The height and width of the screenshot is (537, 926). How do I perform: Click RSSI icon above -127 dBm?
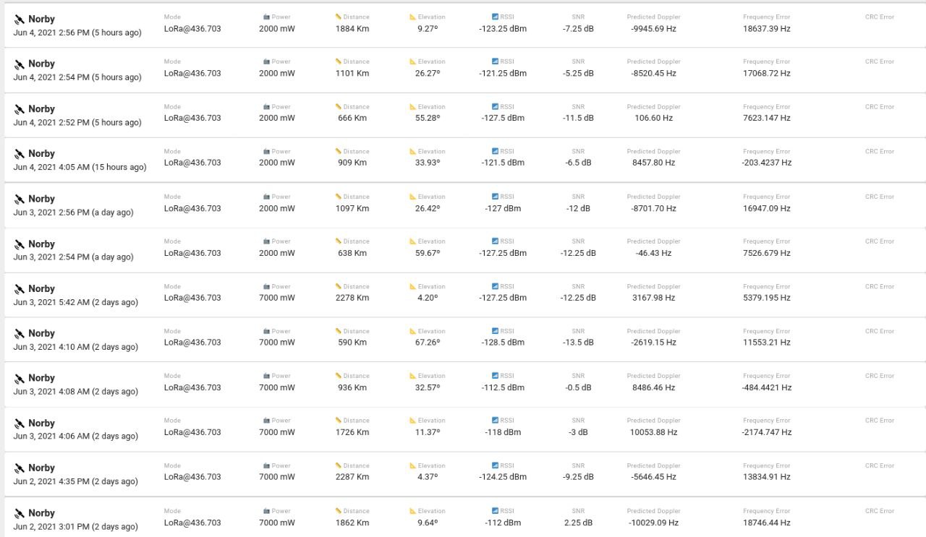pyautogui.click(x=495, y=197)
